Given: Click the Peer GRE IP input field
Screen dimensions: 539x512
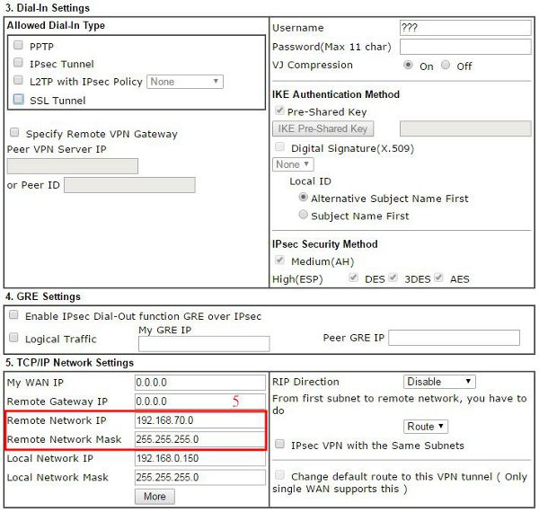Looking at the screenshot, I should [x=454, y=338].
